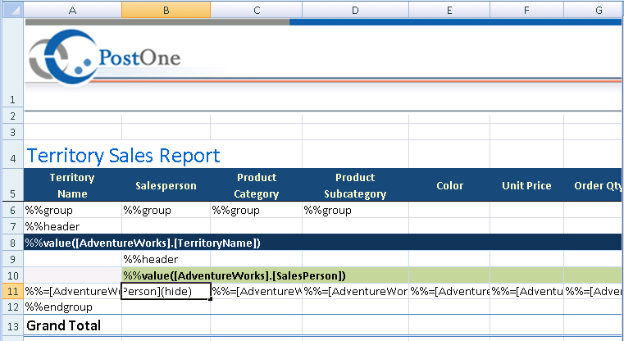Select row 11 header
Screen dimensions: 624x341
(13, 291)
